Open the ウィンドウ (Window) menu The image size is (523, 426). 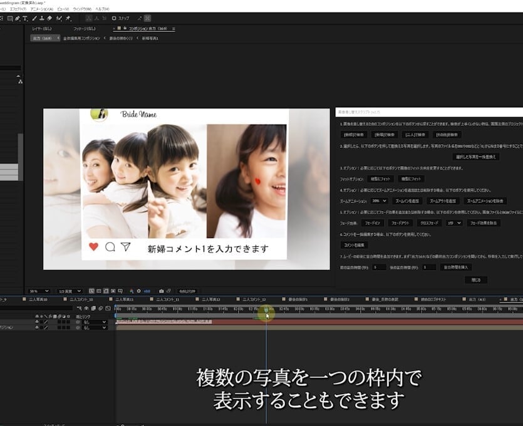click(81, 9)
